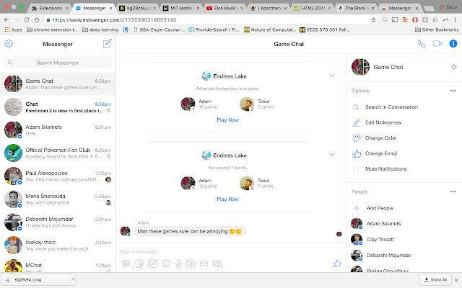462x288 pixels.
Task: Open the Options section three-dot menu
Action: [x=453, y=91]
